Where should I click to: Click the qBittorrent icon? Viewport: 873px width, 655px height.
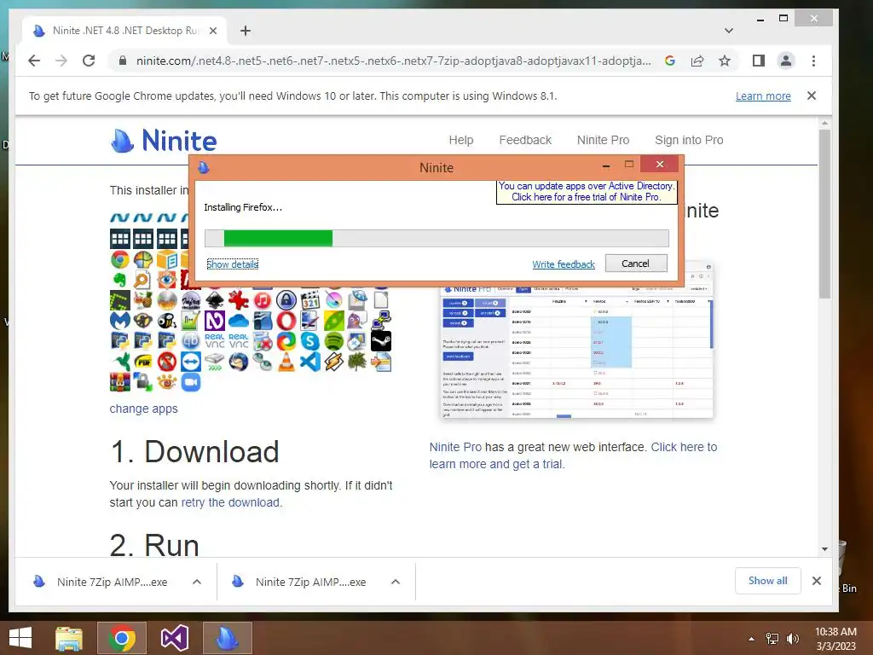coord(191,341)
